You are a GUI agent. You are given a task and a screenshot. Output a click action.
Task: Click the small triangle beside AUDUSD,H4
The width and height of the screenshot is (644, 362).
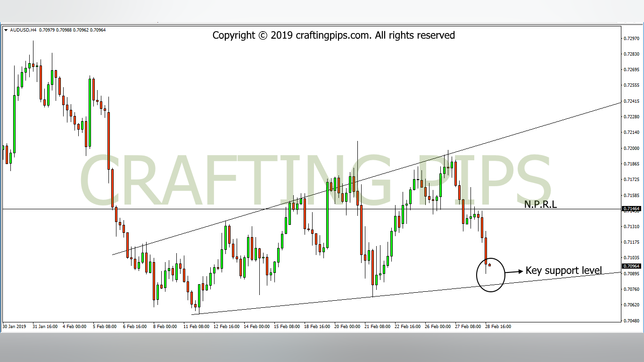pos(6,30)
